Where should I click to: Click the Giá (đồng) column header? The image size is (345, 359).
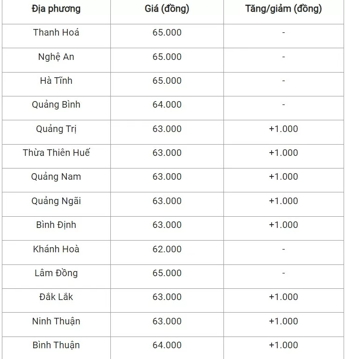pyautogui.click(x=167, y=9)
